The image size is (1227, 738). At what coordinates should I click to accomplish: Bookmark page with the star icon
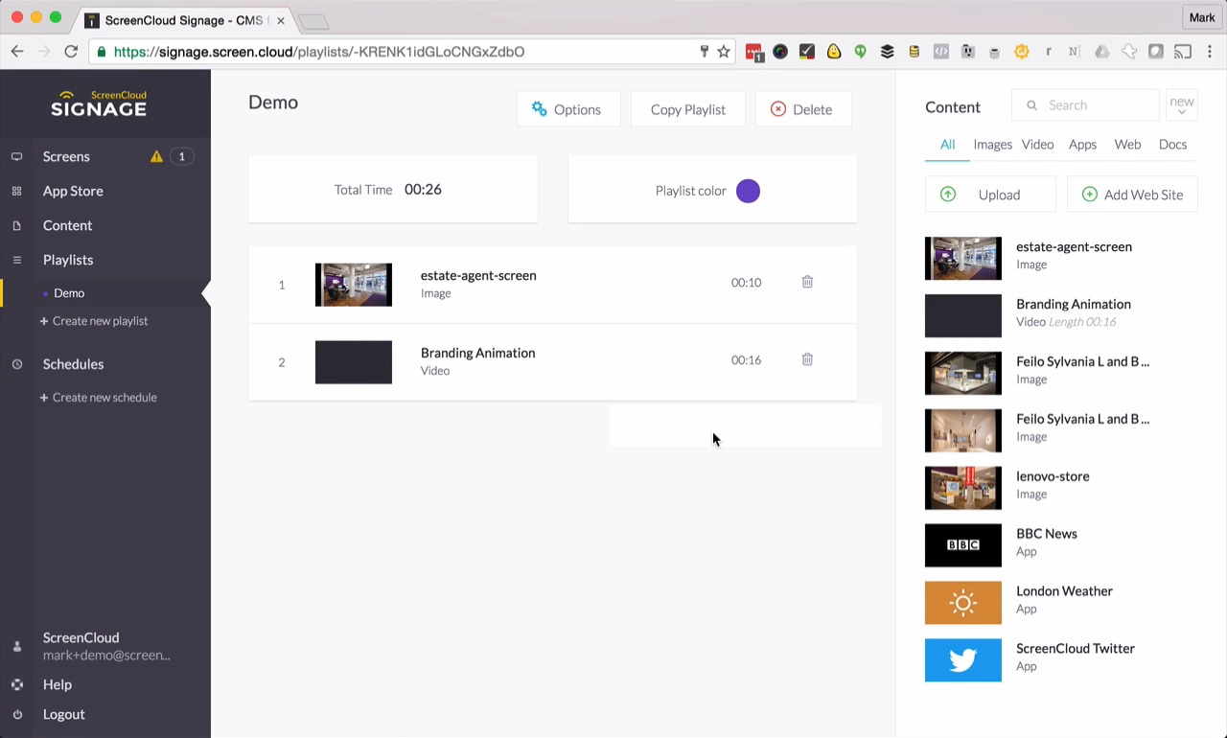724,52
